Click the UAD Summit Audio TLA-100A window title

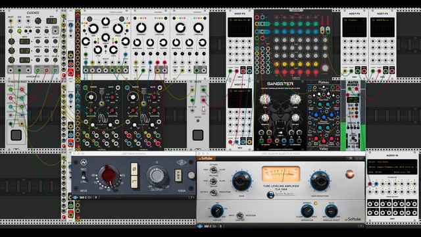tap(281, 153)
